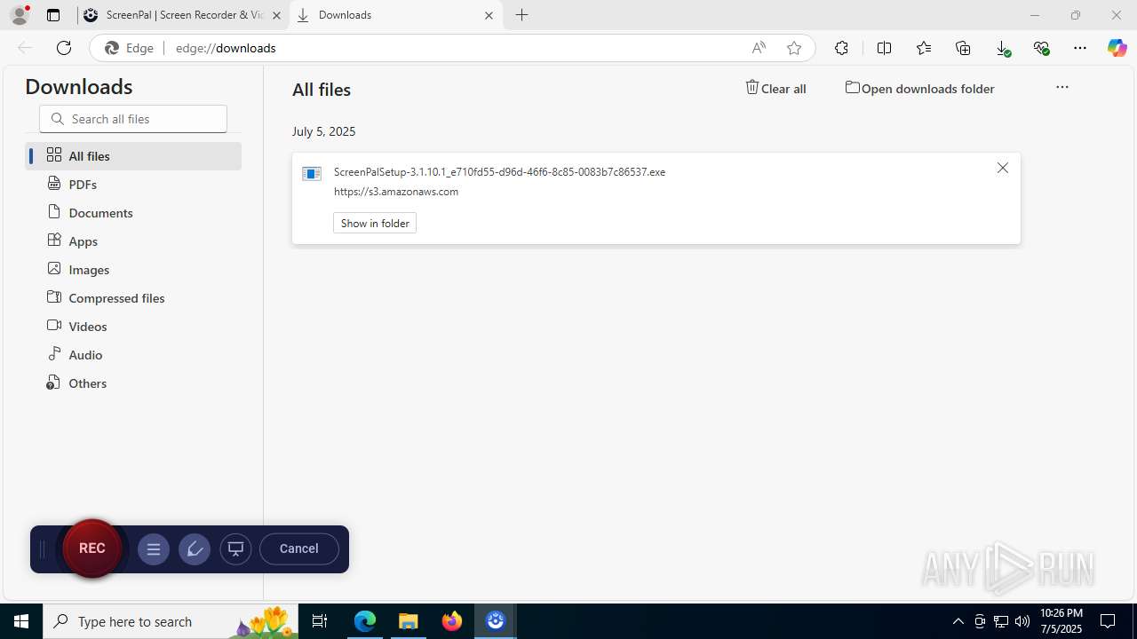Open tab actions menu icon
The image size is (1137, 639).
[x=53, y=15]
